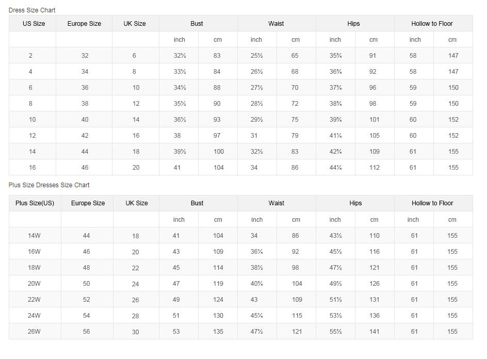Select the US size 2 cell
487x359 pixels.
(x=30, y=56)
